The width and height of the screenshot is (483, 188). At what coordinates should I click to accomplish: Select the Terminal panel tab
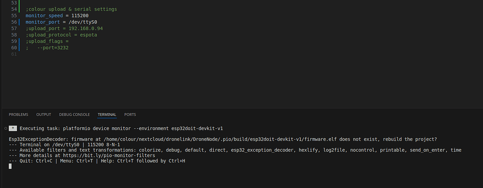tap(107, 114)
